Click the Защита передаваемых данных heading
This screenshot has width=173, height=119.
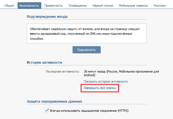click(x=54, y=101)
